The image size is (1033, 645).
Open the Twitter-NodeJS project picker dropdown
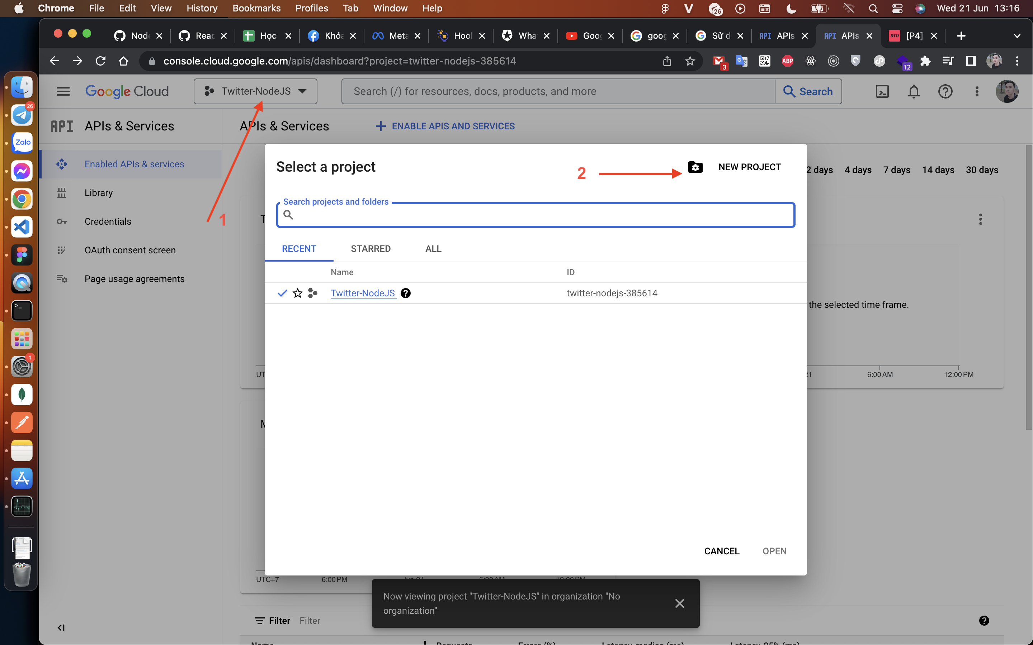[x=255, y=91]
